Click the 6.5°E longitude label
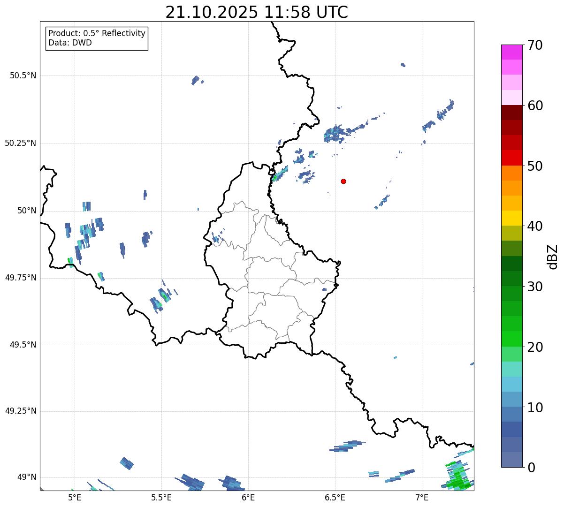 tap(335, 497)
